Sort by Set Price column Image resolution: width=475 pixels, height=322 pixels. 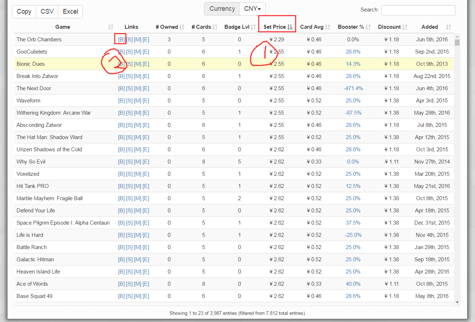click(x=278, y=27)
